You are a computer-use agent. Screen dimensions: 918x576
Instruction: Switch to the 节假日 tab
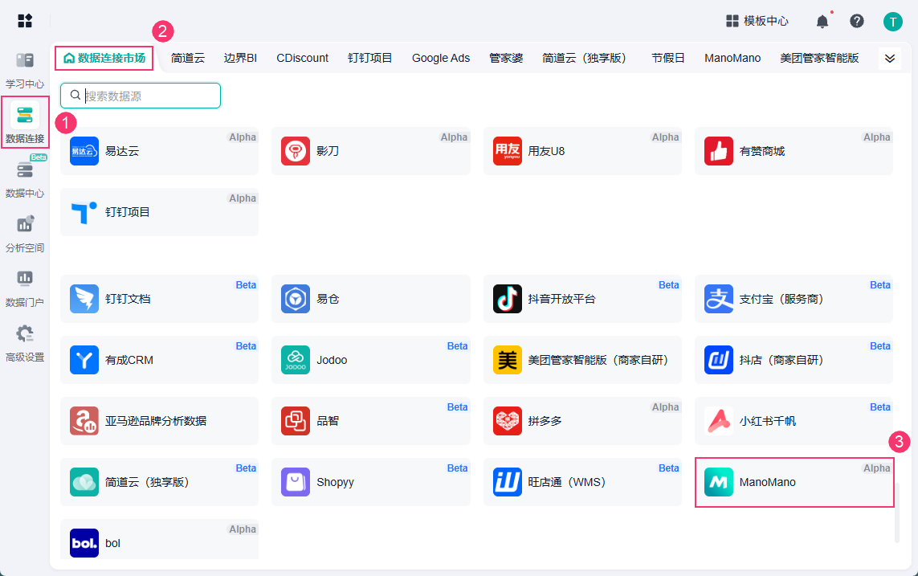[668, 58]
